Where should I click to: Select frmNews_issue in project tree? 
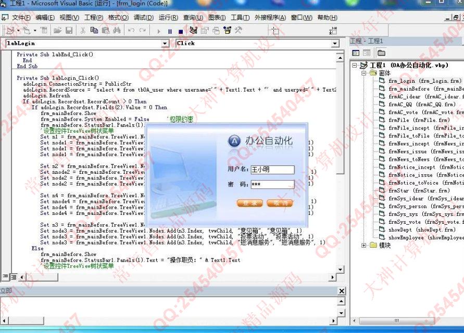426,151
